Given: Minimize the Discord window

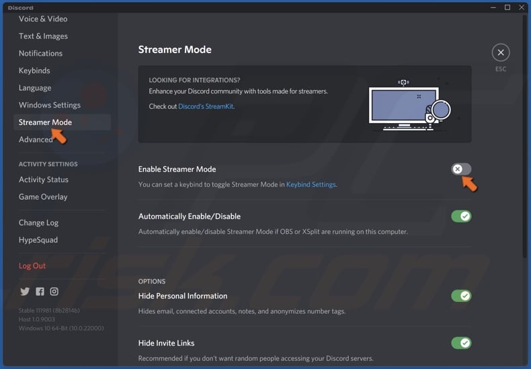Looking at the screenshot, I should pos(493,7).
